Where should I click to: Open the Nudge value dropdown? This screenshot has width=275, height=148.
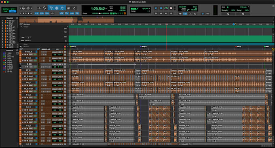(x=149, y=11)
